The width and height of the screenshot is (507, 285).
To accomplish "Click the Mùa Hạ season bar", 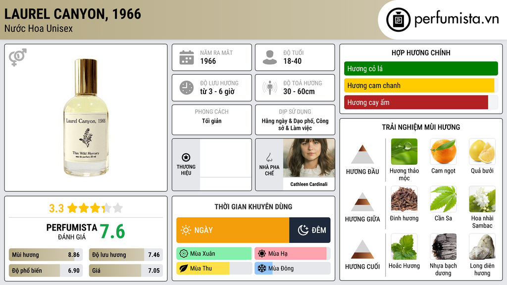I will (x=292, y=254).
